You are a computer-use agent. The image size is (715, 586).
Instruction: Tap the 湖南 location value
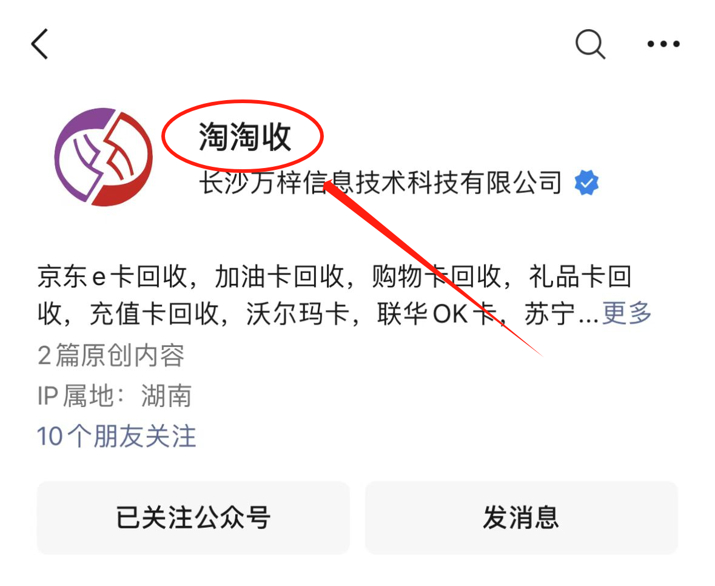166,396
